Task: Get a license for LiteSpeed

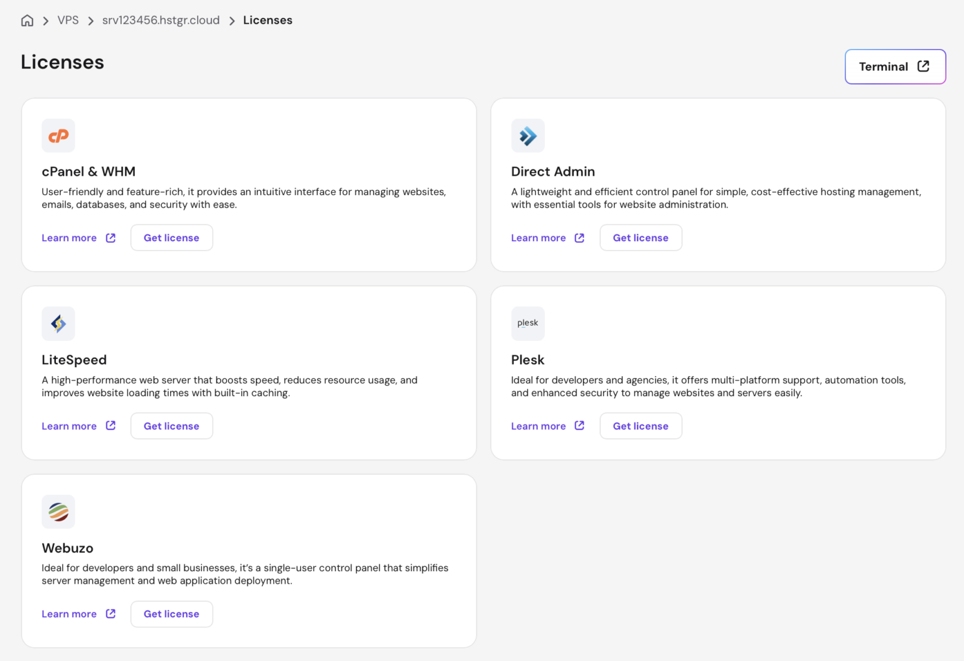Action: point(171,426)
